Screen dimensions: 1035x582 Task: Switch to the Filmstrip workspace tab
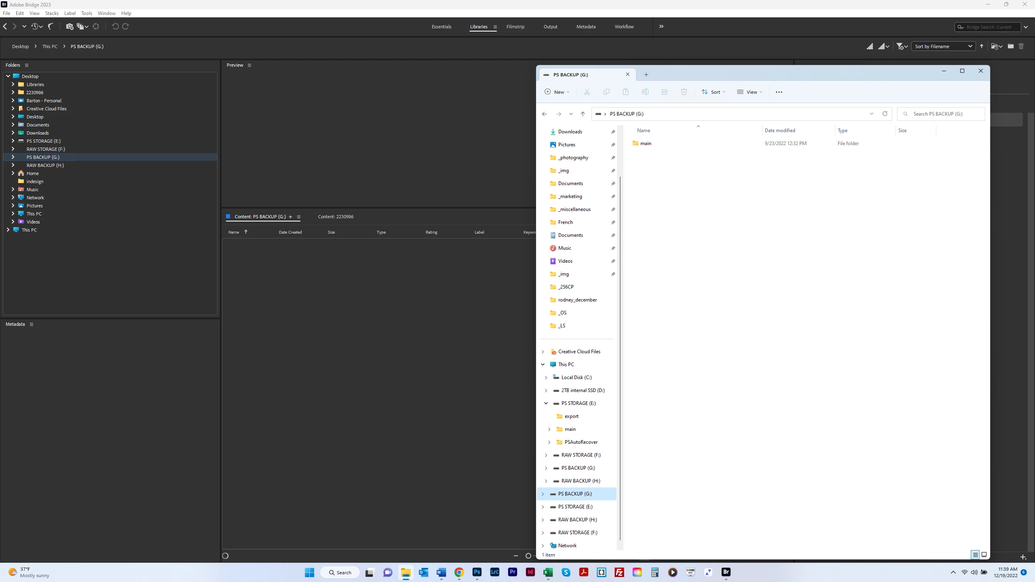click(515, 27)
